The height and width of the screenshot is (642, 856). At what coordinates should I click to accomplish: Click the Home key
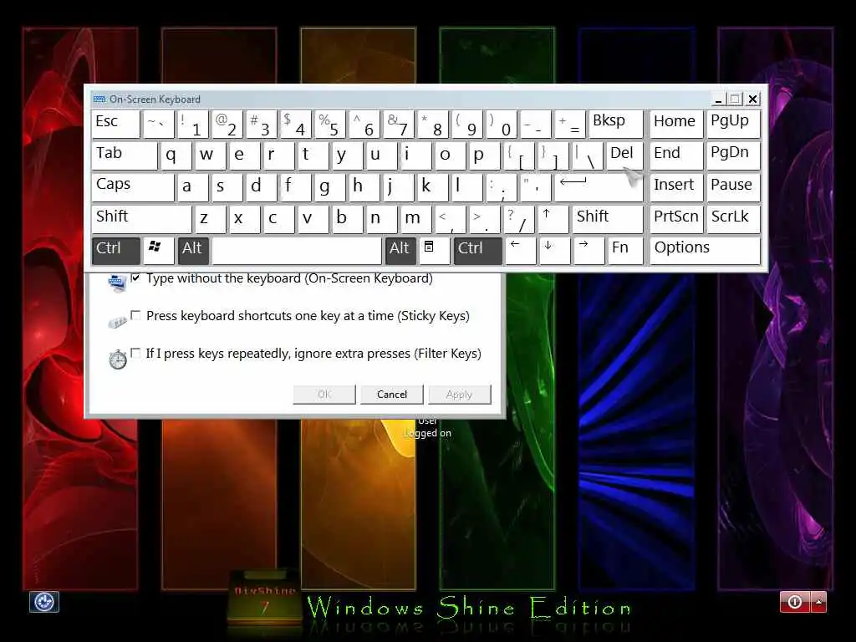(676, 124)
